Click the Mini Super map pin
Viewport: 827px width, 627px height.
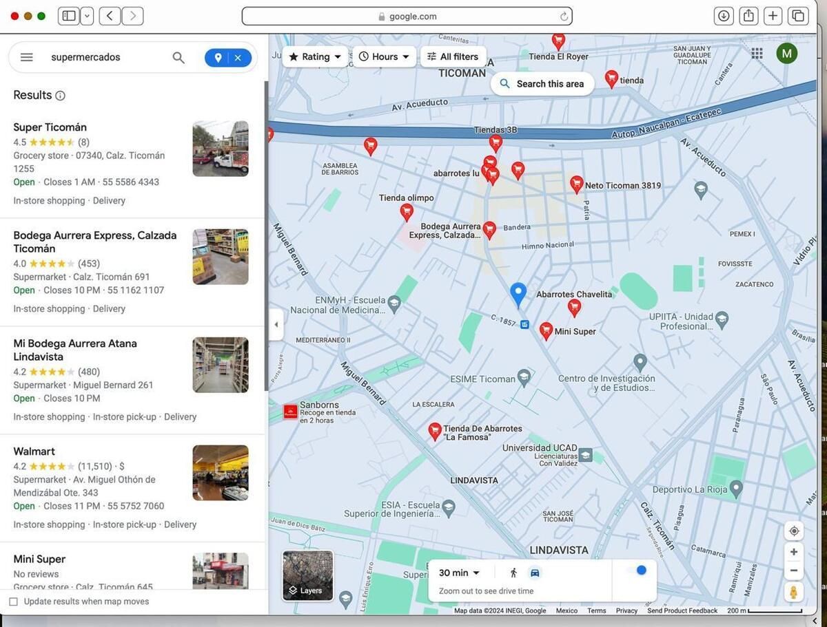pyautogui.click(x=547, y=332)
